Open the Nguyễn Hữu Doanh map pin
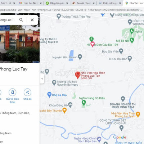The height and width of the screenshot is (144, 144). [80, 57]
